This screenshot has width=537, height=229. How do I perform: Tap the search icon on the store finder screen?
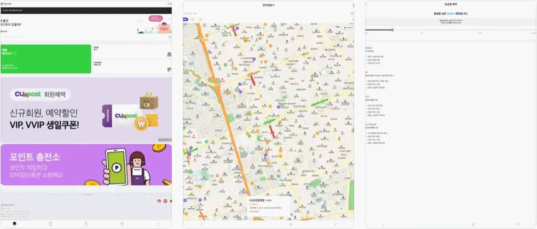353,14
